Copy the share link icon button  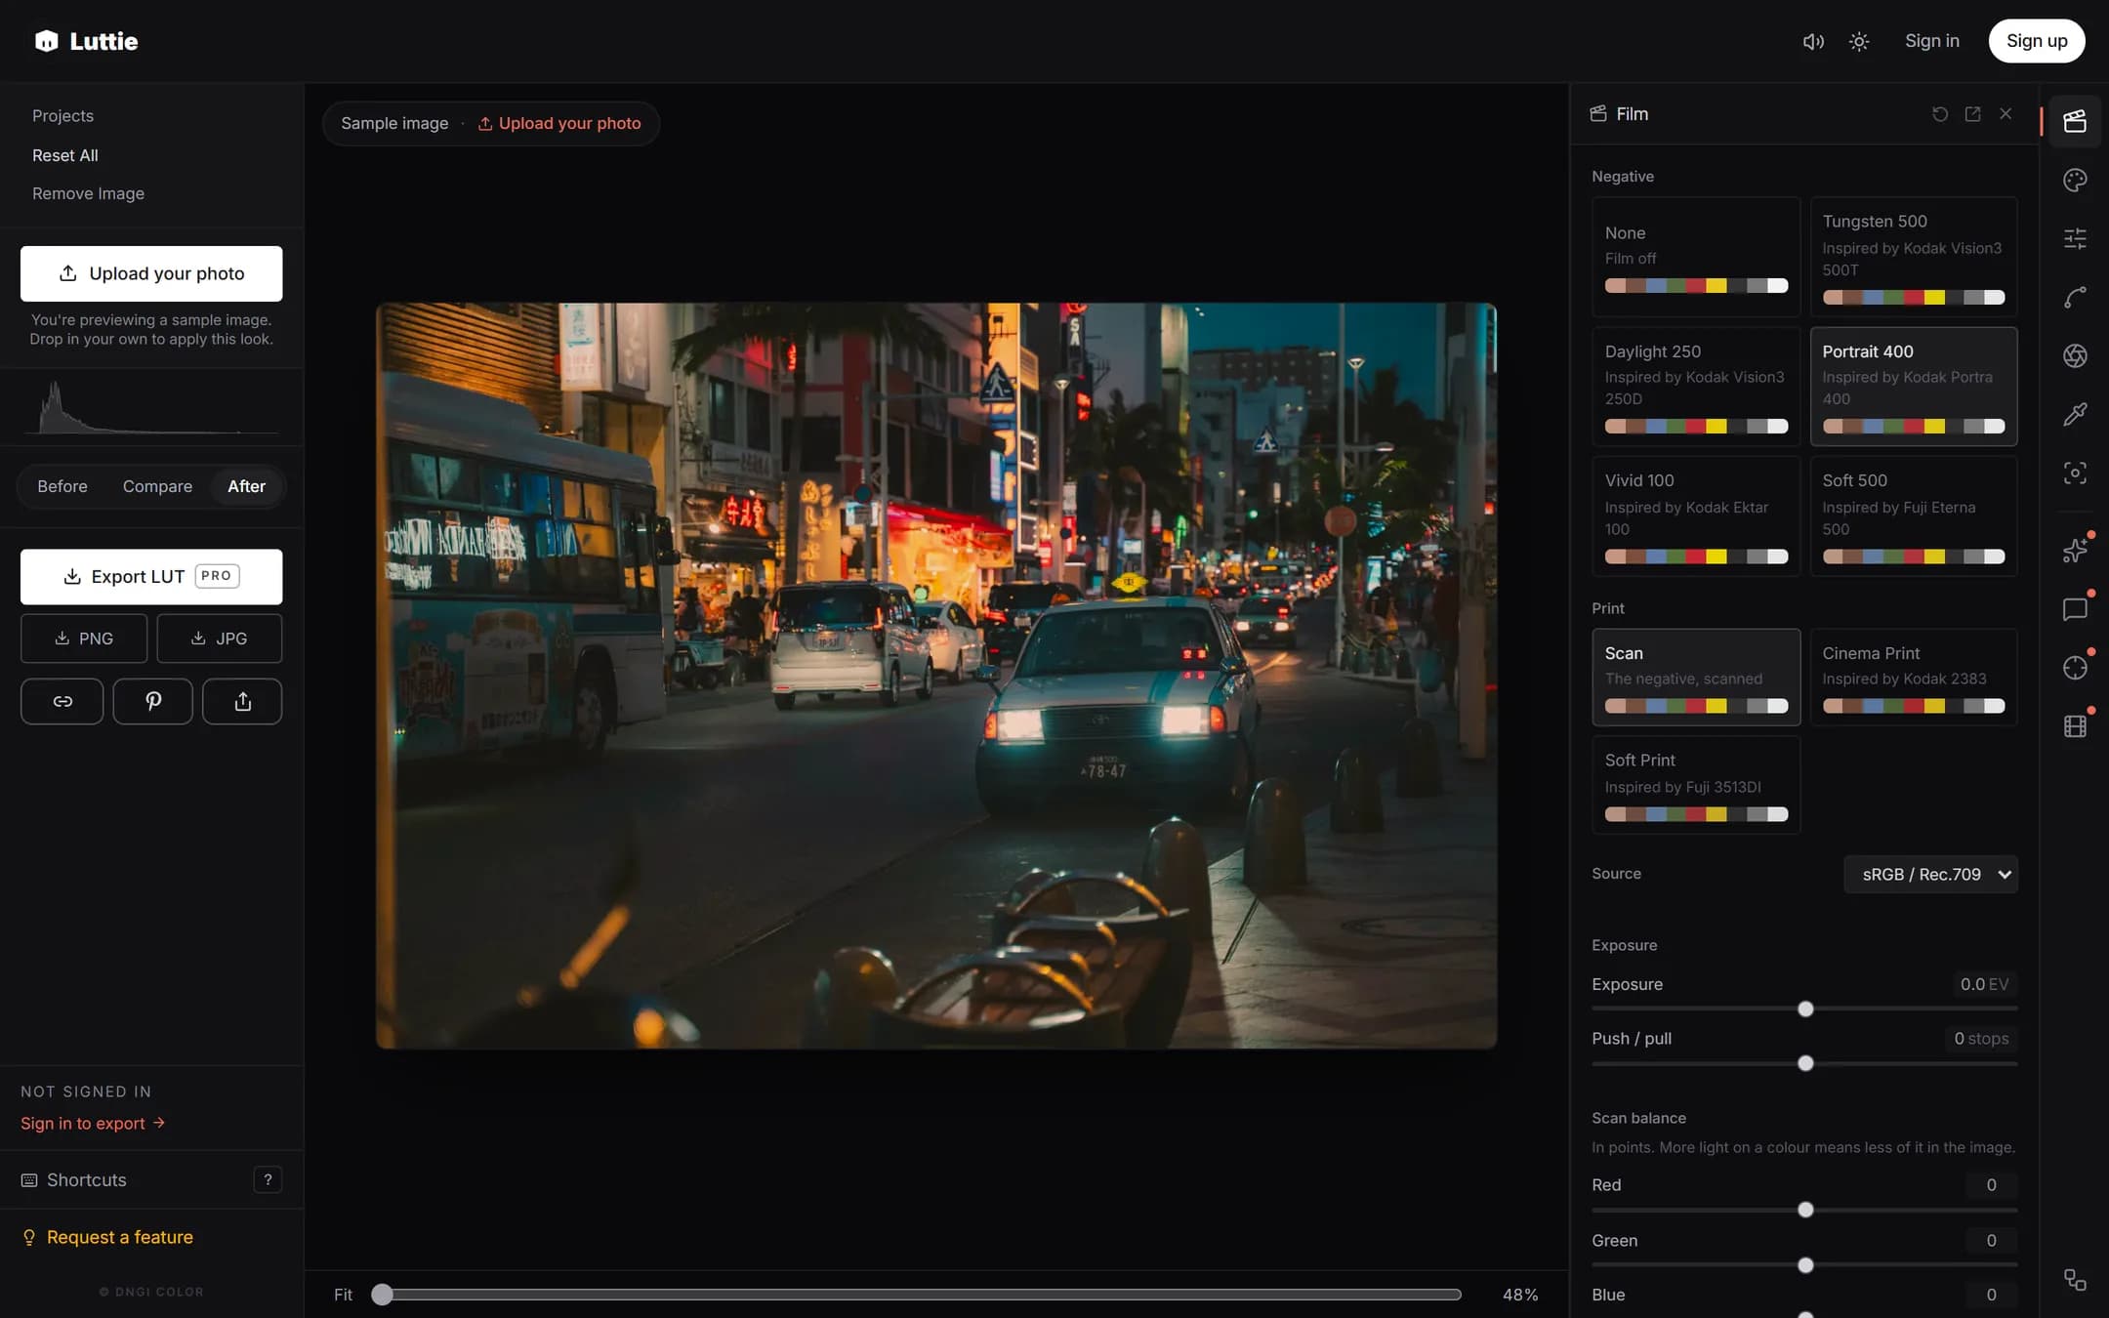62,701
